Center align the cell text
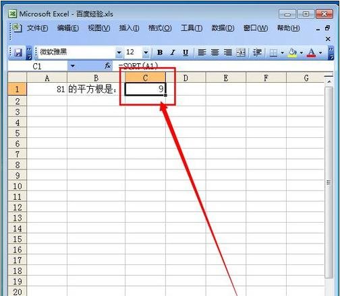This screenshot has height=296, width=340. click(215, 52)
